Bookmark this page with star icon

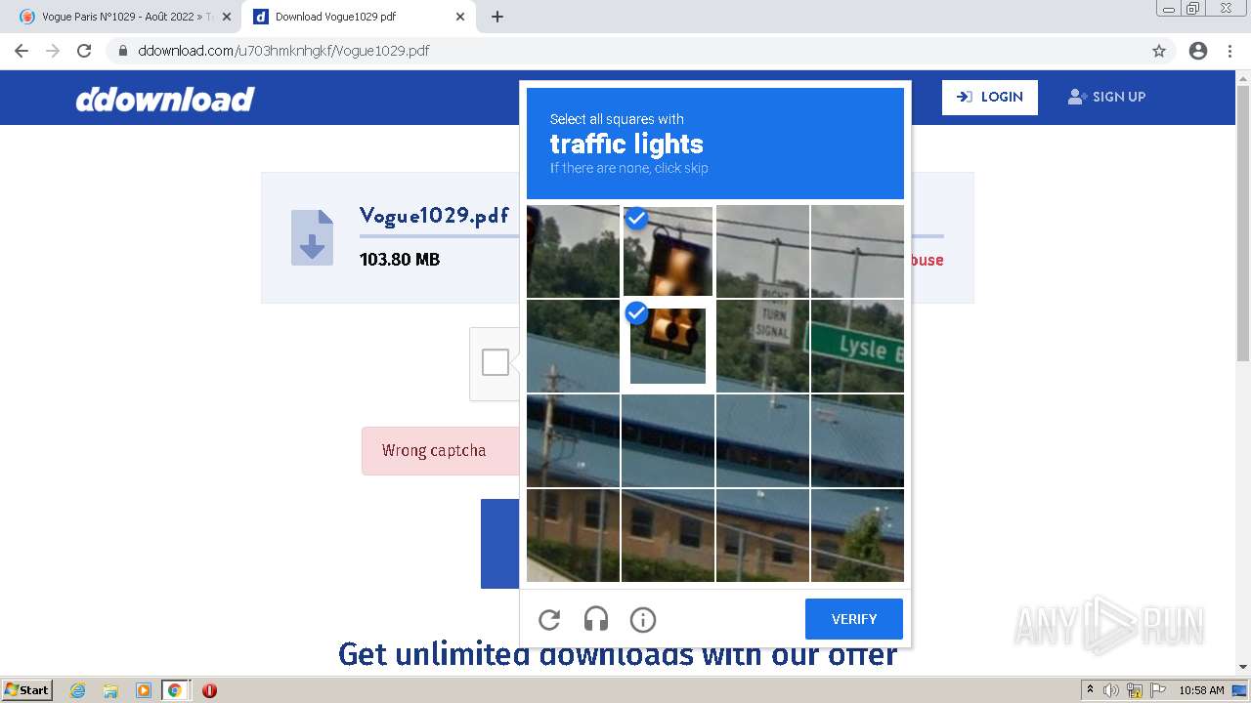coord(1159,51)
